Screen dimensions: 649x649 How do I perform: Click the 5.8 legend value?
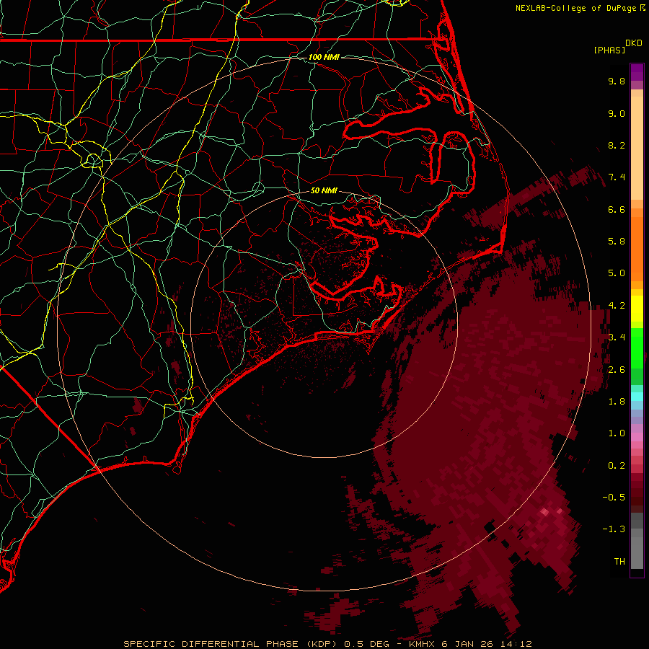click(617, 241)
